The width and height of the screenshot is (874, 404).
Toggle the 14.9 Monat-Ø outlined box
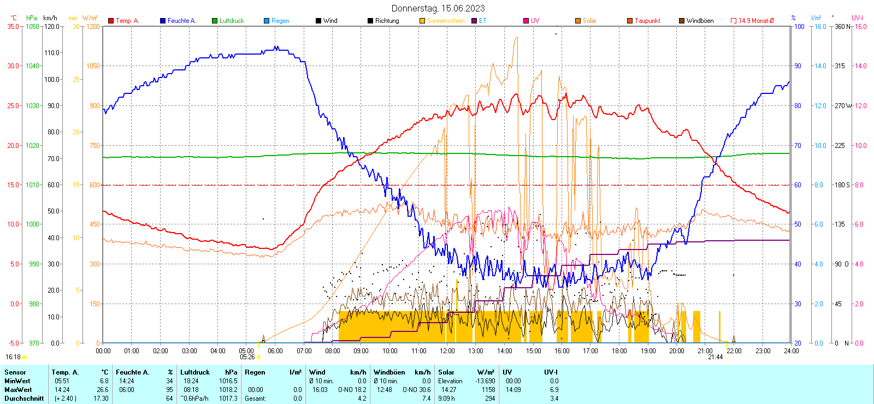click(x=734, y=21)
